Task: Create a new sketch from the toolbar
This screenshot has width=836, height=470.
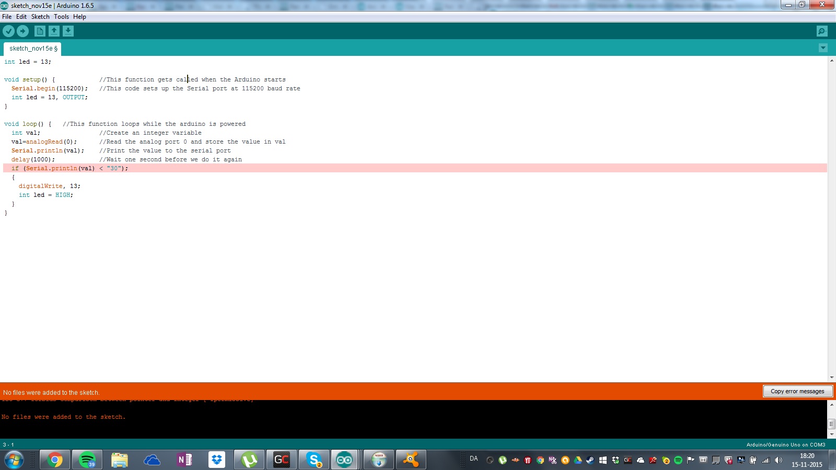Action: click(x=40, y=31)
